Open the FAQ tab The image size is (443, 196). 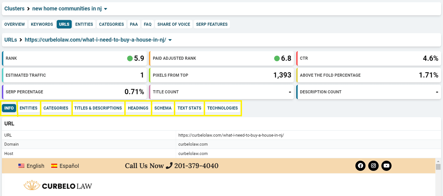tap(148, 24)
